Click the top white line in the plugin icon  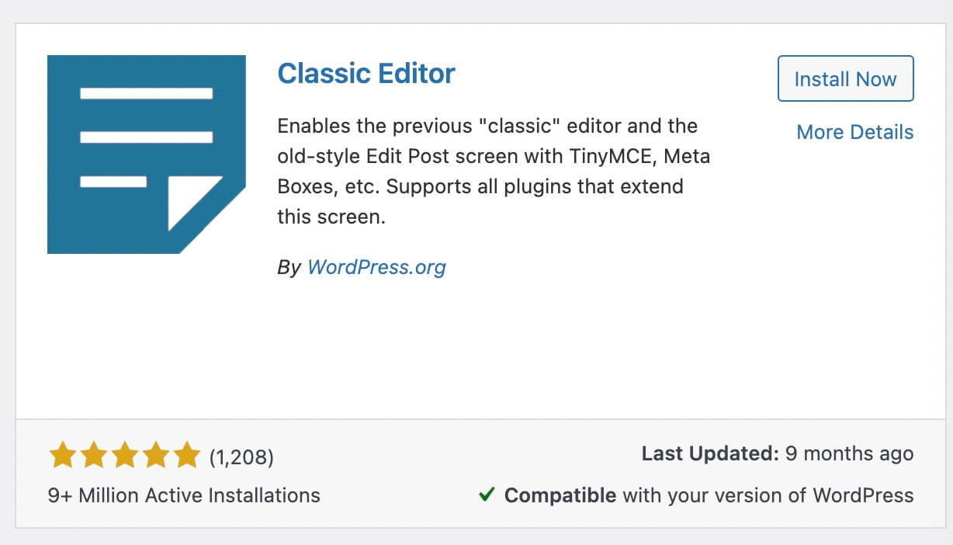point(147,93)
